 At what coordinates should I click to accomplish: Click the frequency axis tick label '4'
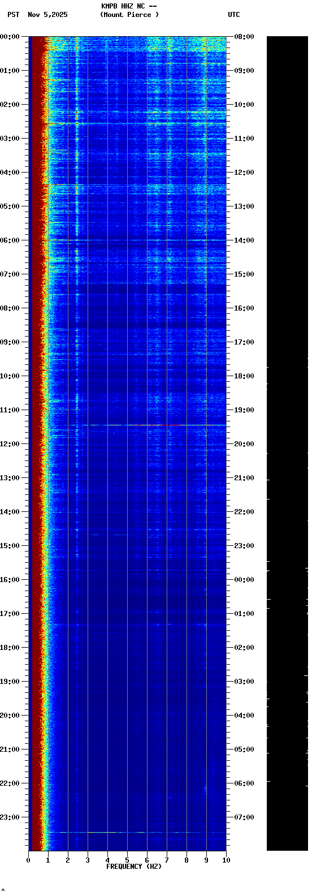[x=107, y=860]
